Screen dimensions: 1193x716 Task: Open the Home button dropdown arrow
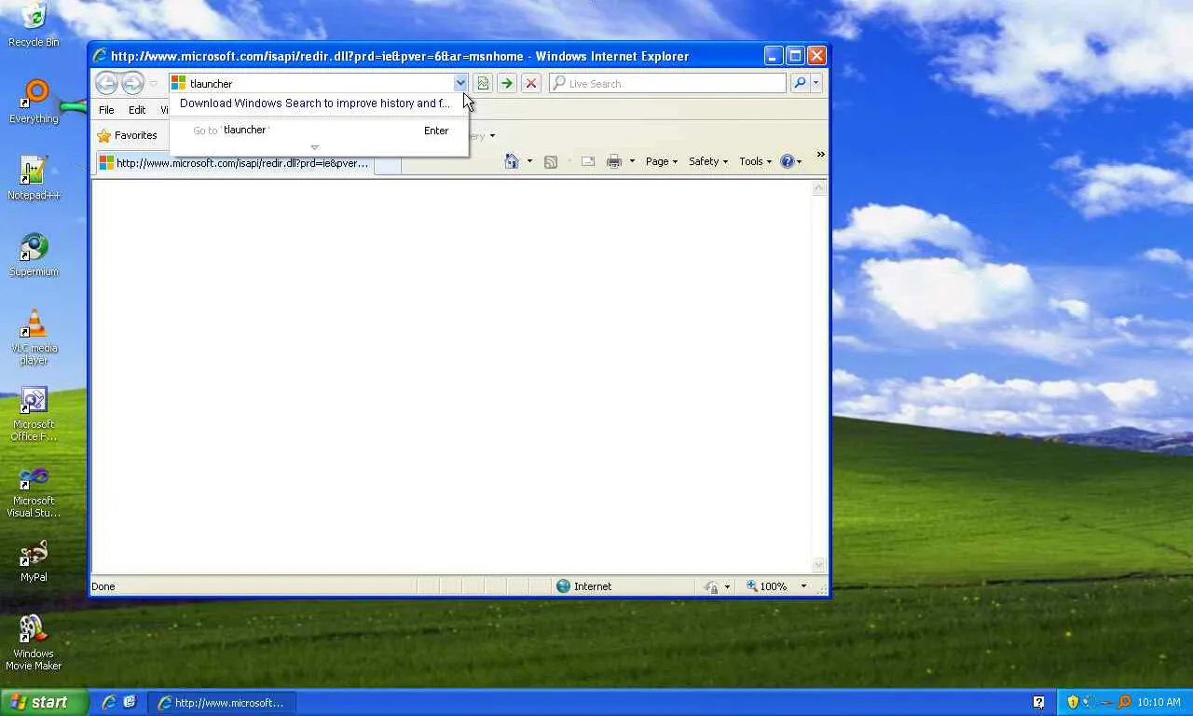coord(529,161)
